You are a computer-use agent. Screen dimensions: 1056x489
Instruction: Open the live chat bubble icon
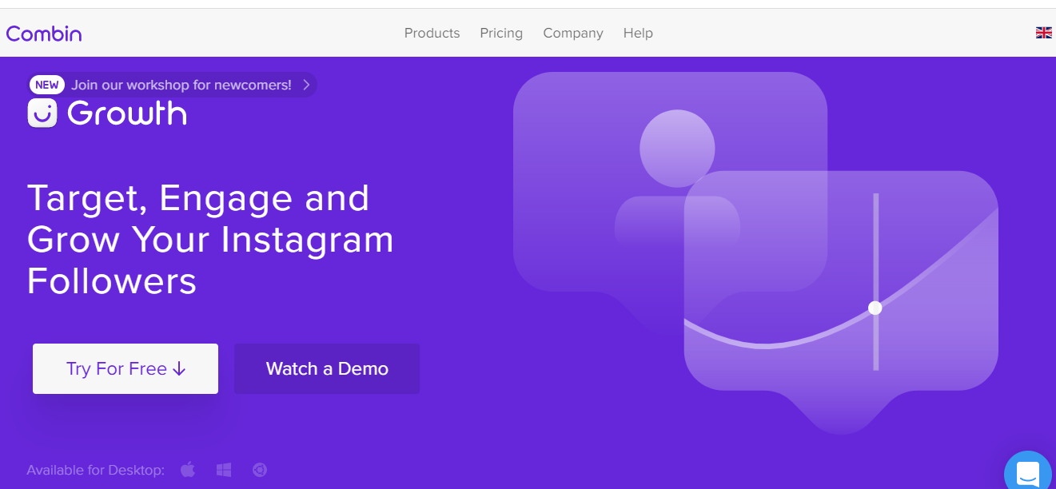[1028, 473]
